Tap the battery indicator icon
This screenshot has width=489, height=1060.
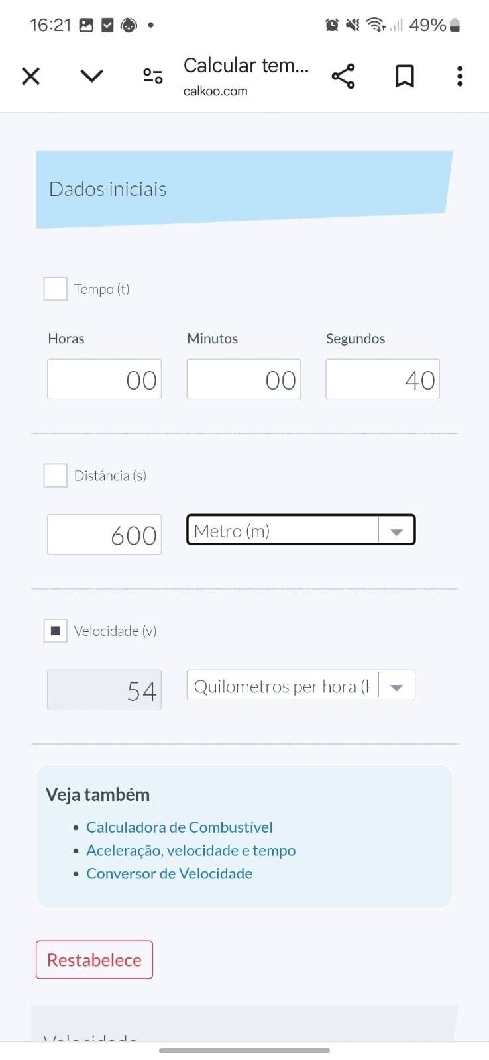click(455, 25)
